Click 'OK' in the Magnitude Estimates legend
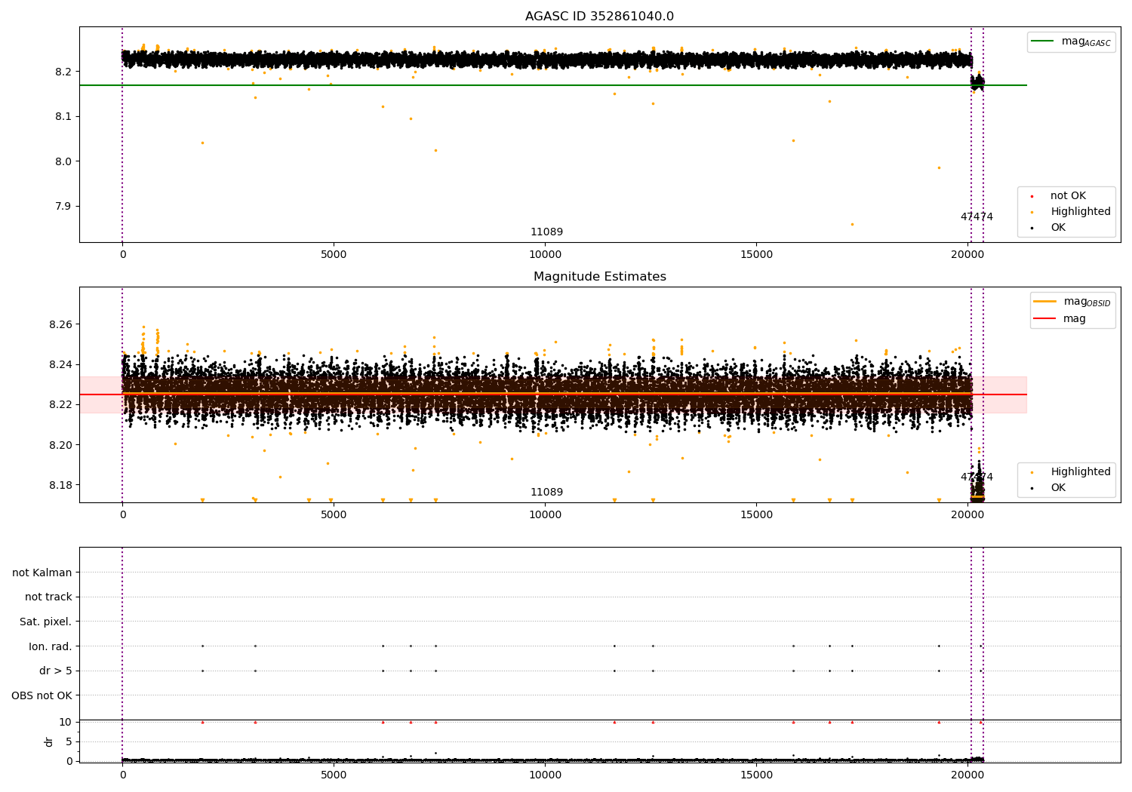The width and height of the screenshot is (1132, 792). click(x=1058, y=488)
